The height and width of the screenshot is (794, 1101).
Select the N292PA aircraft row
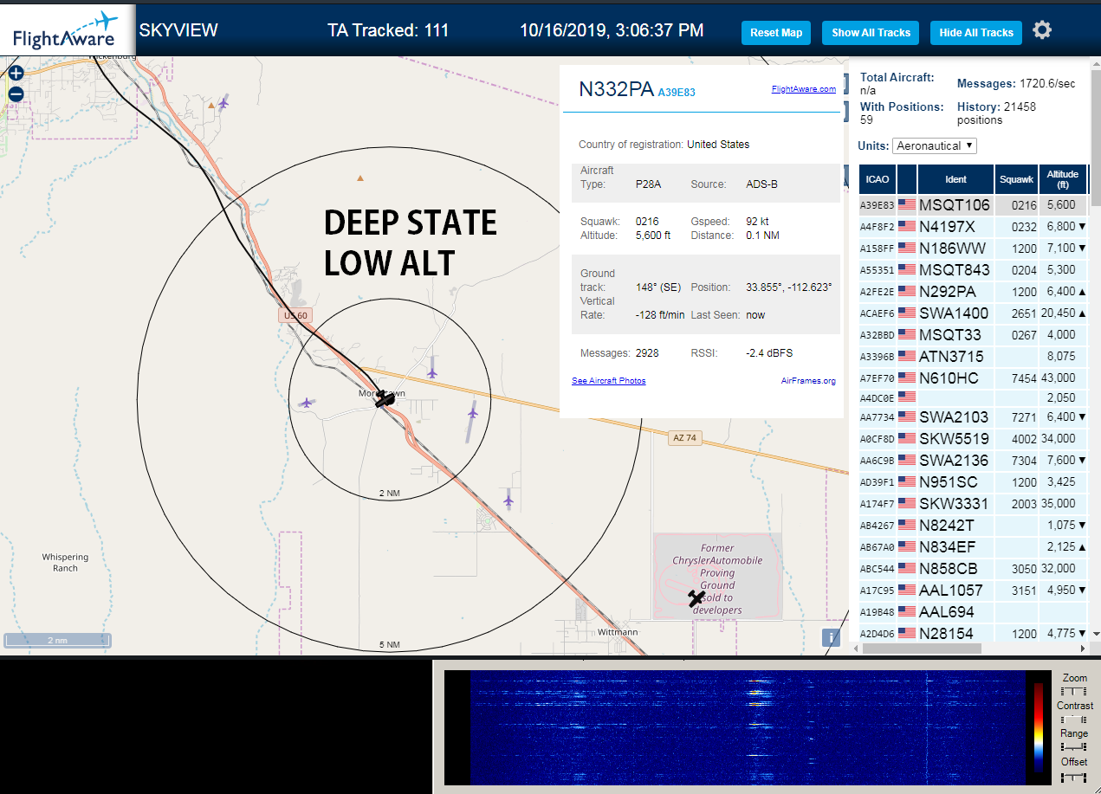pyautogui.click(x=973, y=292)
